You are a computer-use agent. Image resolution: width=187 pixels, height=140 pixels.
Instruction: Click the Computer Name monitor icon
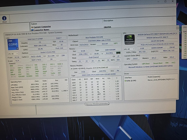point(32,30)
